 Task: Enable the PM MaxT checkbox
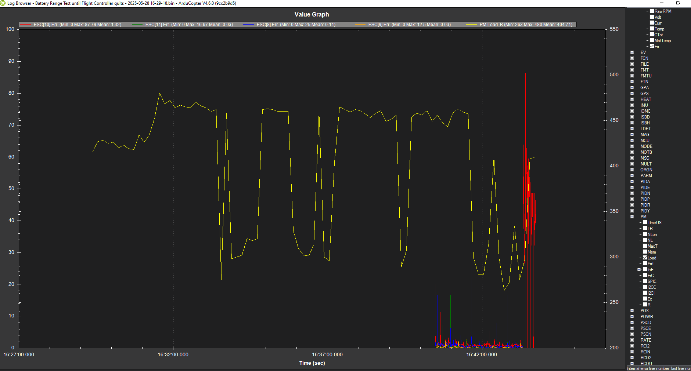point(645,246)
